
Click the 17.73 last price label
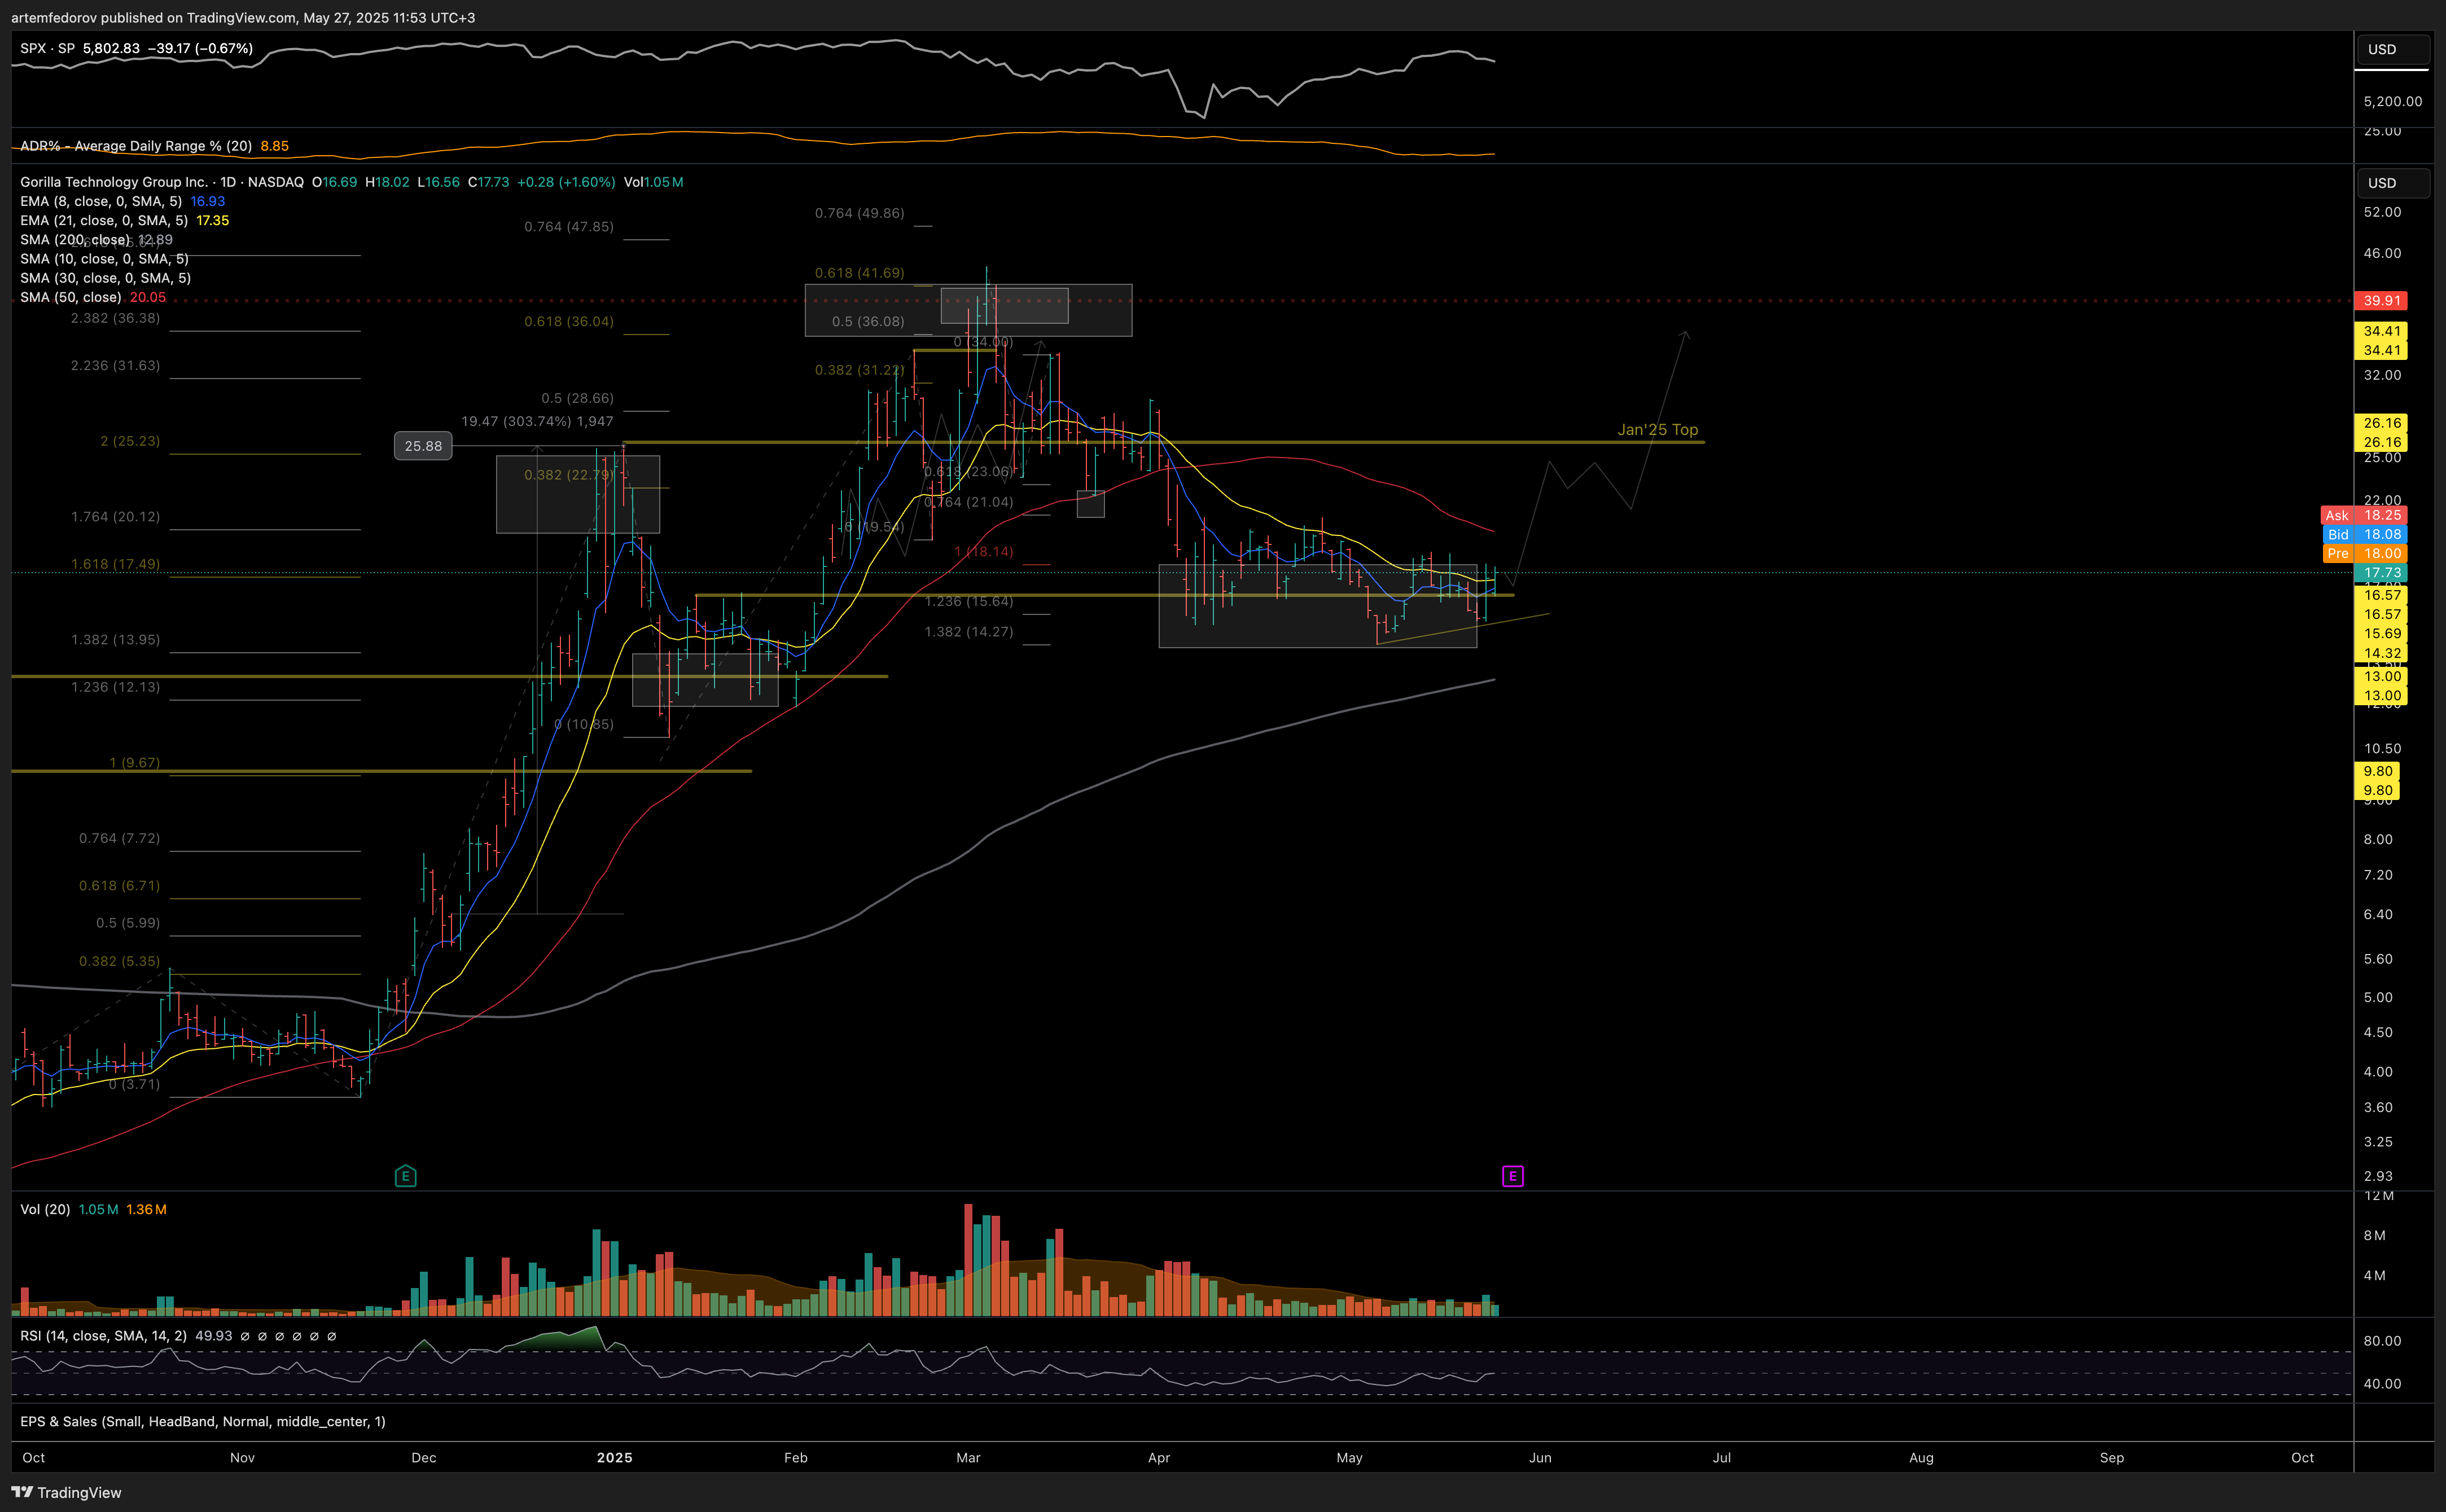[x=2381, y=573]
